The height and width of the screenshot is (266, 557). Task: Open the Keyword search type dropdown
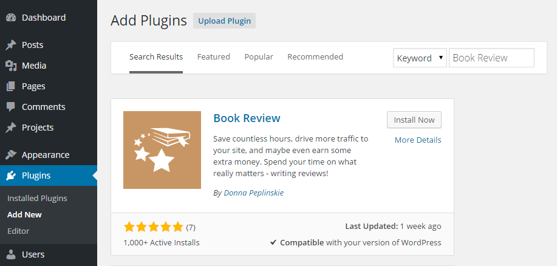(420, 58)
